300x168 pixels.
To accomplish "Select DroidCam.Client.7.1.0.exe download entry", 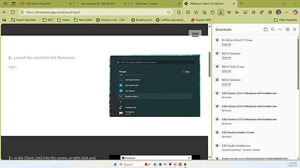I will click(255, 42).
